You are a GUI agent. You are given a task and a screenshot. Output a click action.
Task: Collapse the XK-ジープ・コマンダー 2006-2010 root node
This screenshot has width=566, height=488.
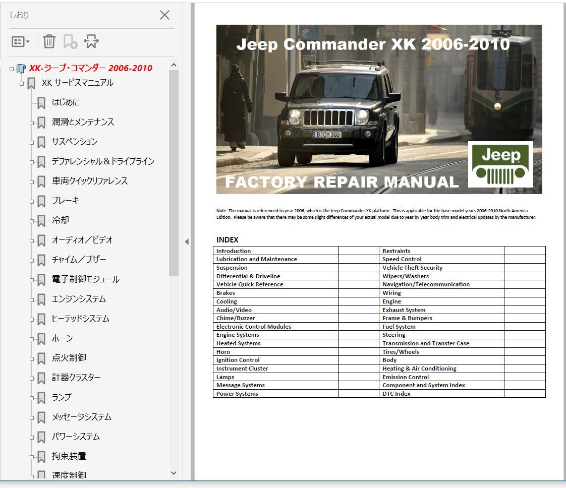(x=12, y=69)
